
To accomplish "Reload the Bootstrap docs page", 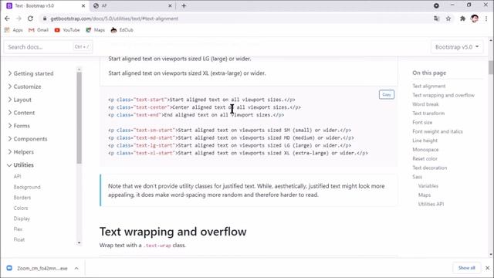I will [30, 19].
